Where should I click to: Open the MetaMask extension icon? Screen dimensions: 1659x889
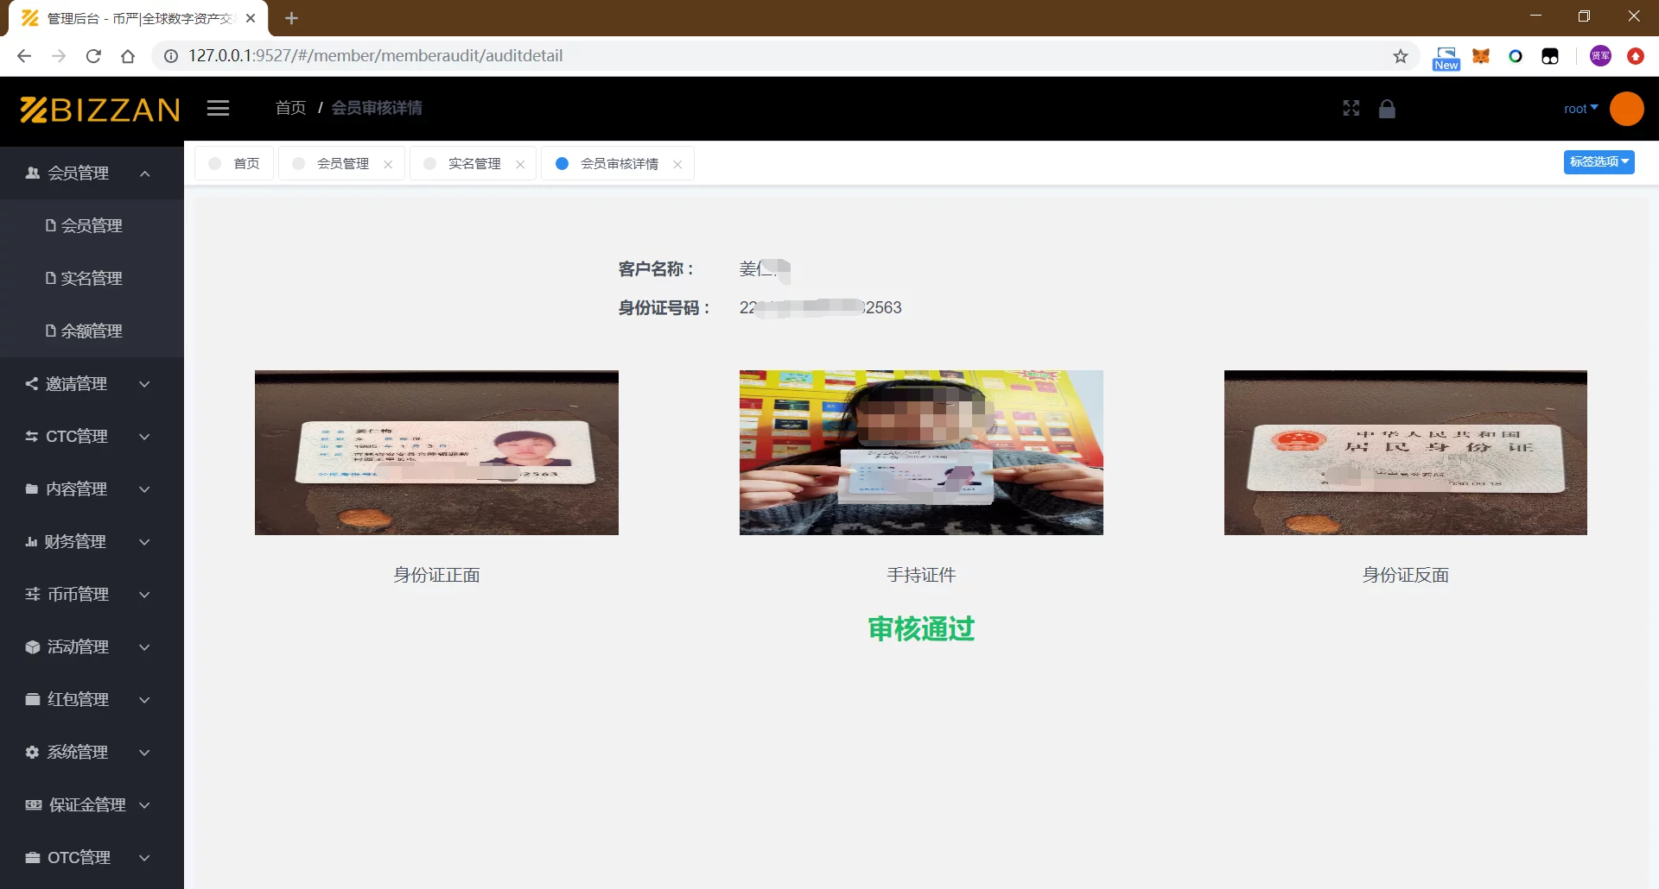pos(1480,55)
